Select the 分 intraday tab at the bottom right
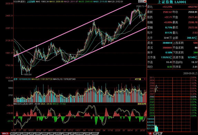This screenshot has width=198, height=135. (150, 134)
